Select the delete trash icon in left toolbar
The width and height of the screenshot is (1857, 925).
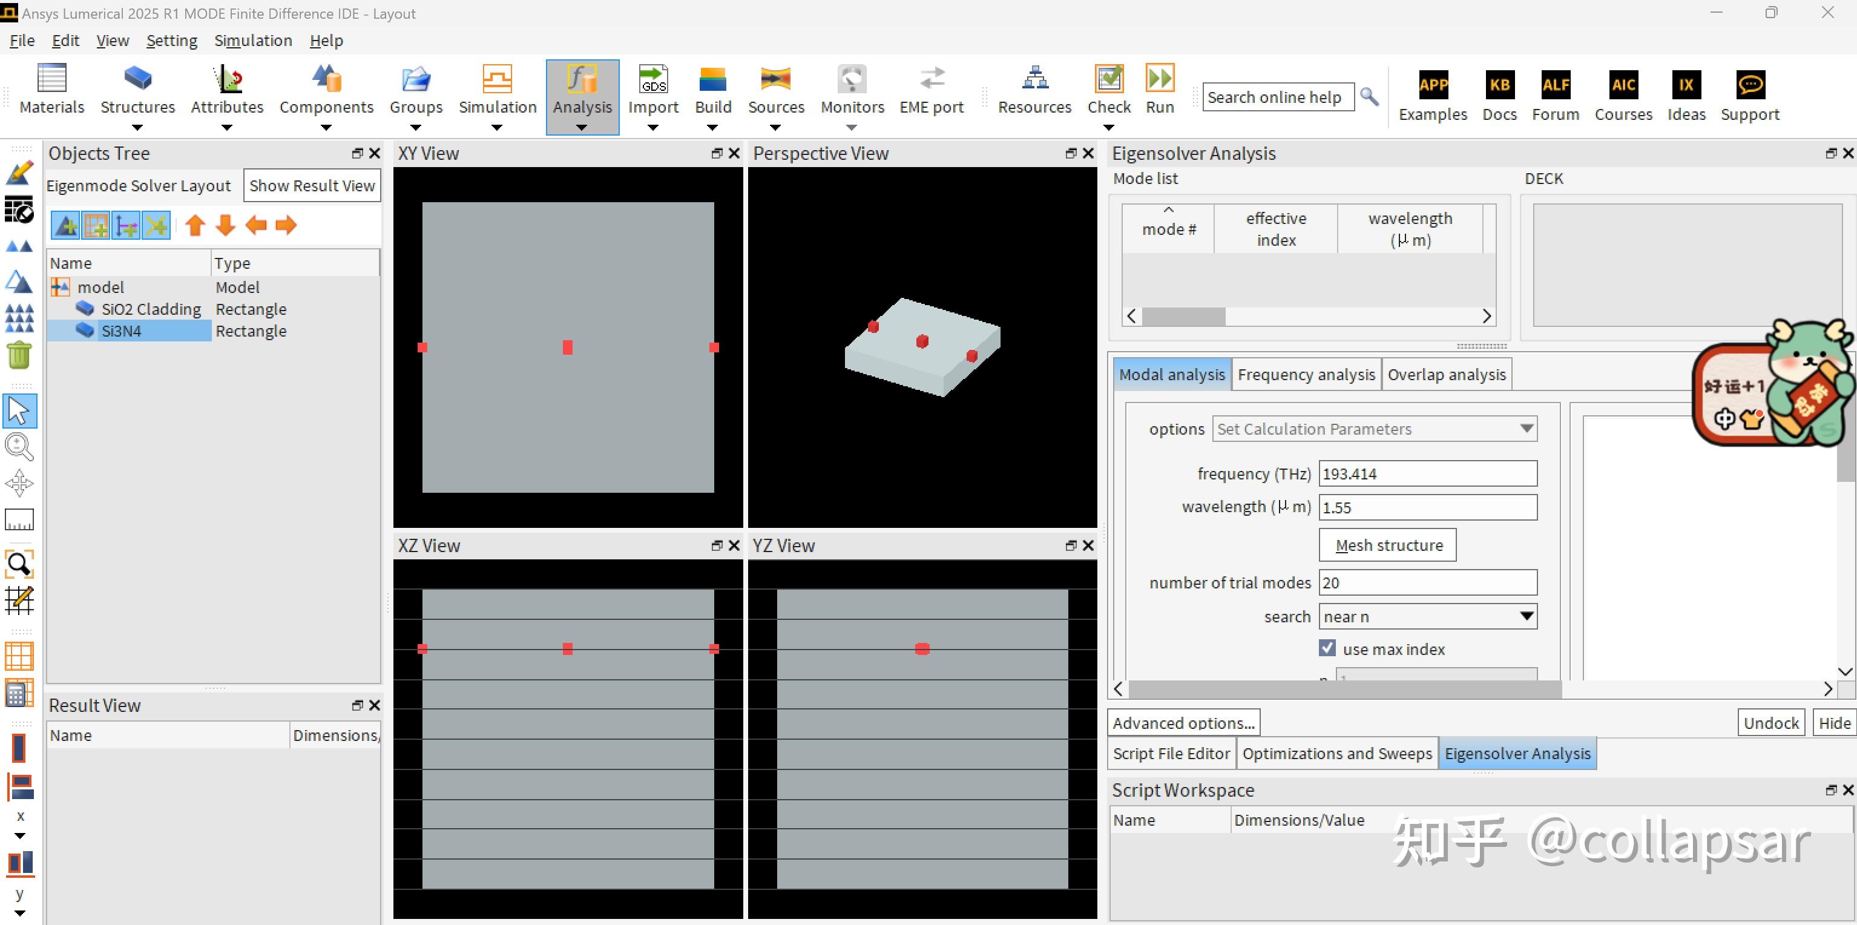19,355
